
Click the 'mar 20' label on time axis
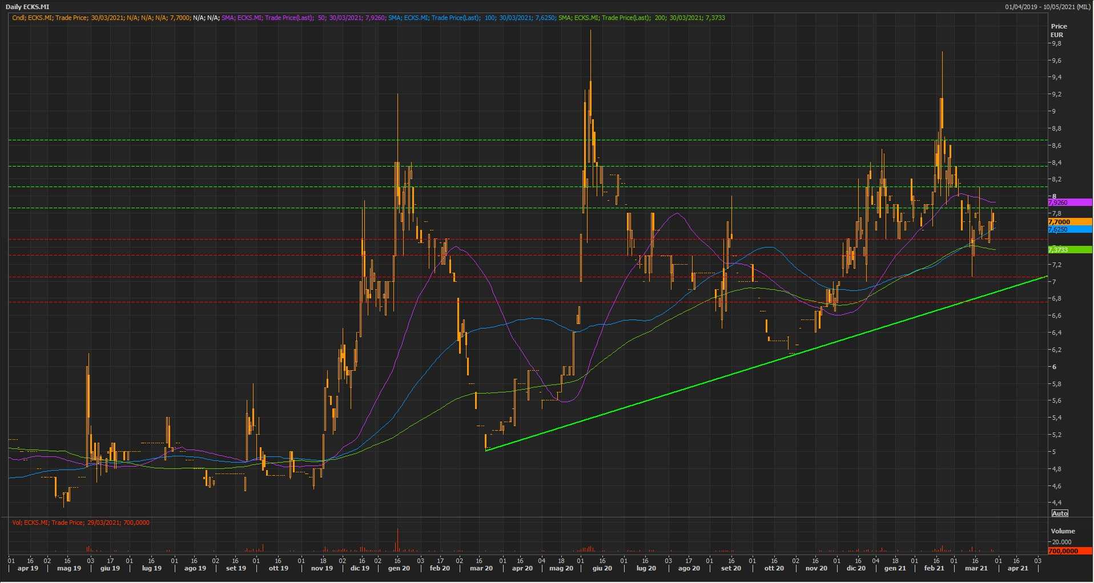[481, 568]
